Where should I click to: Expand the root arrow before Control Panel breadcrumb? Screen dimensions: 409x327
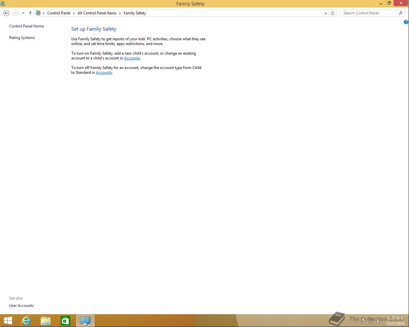[44, 13]
